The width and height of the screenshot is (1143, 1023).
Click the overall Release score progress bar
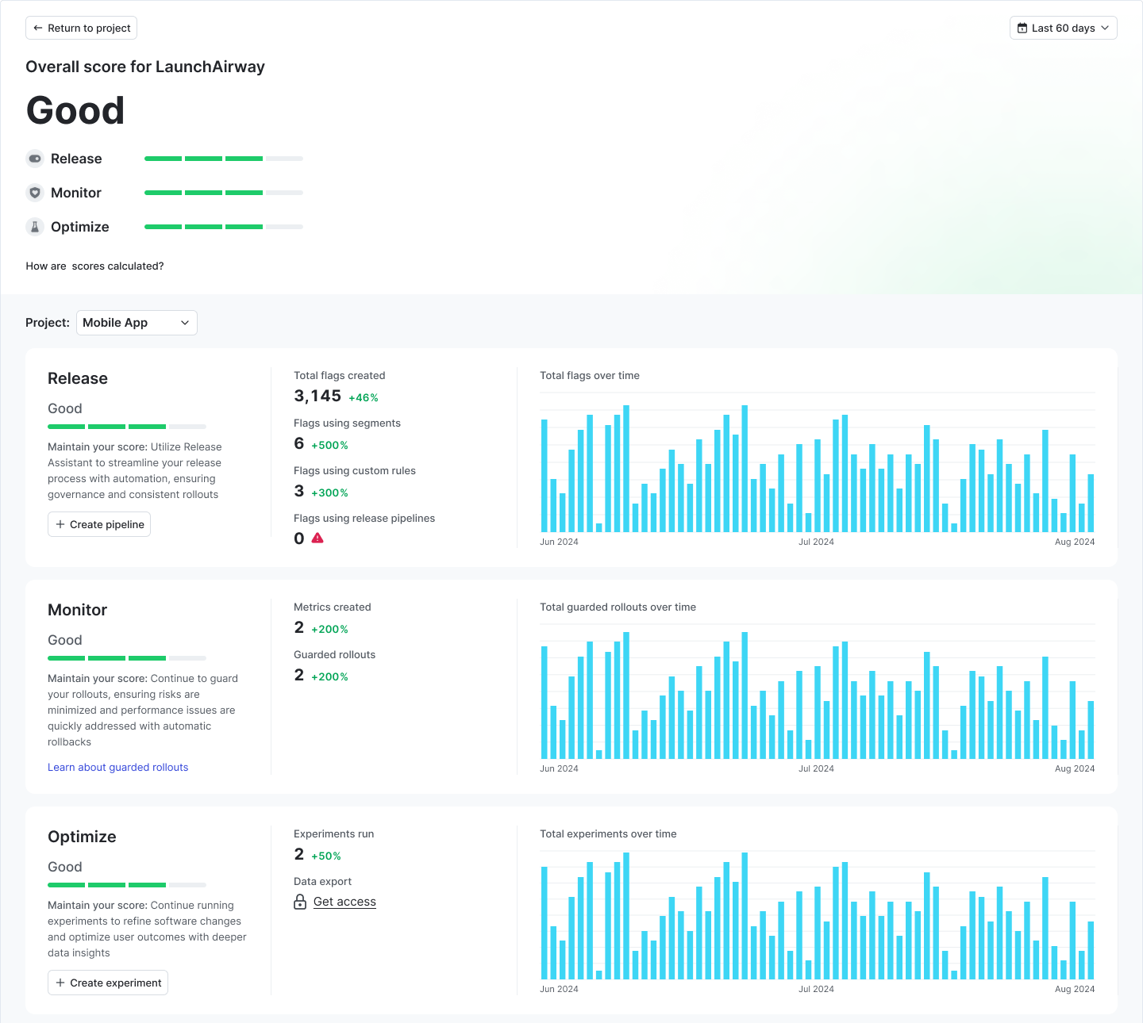[x=223, y=159]
